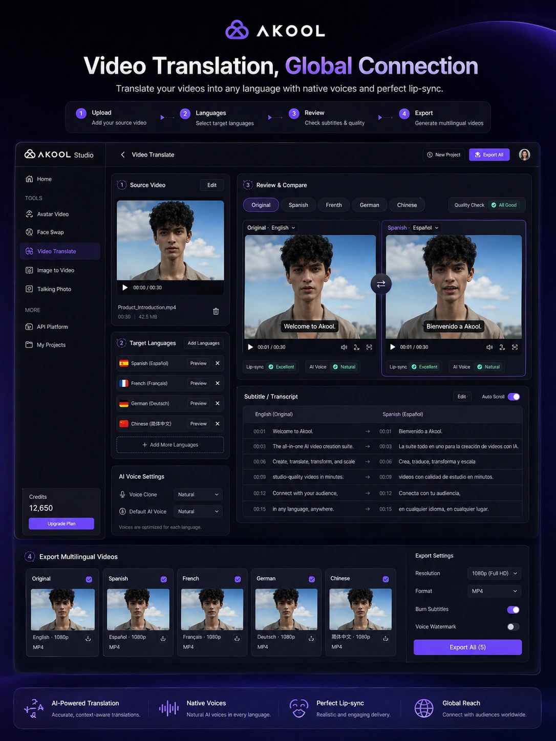
Task: Click the top Export All button
Action: pos(489,155)
